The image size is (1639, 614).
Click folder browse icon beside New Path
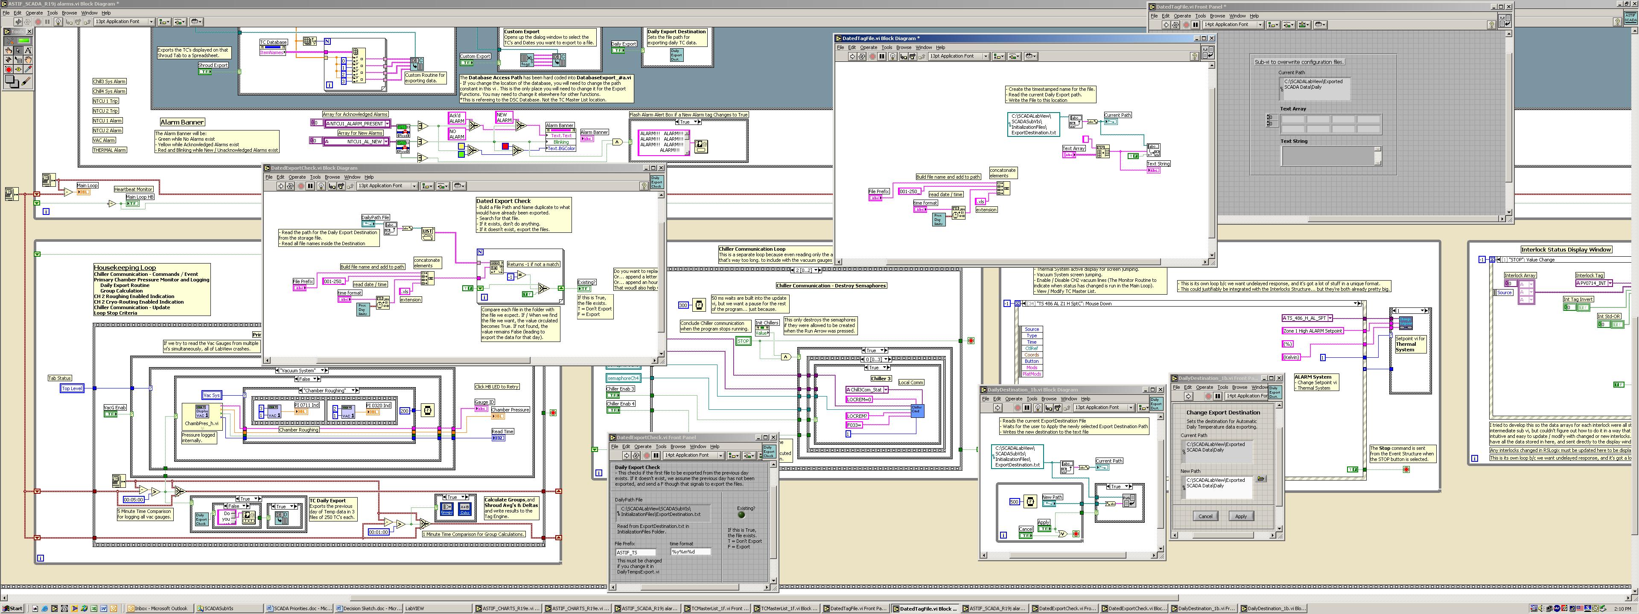(1261, 478)
